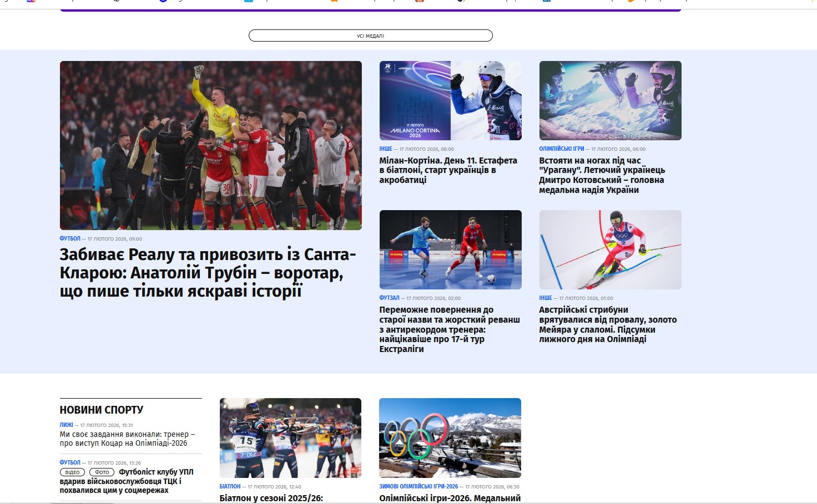
Task: Click the 'УСІ МЕДАЛІ' button
Action: click(370, 35)
